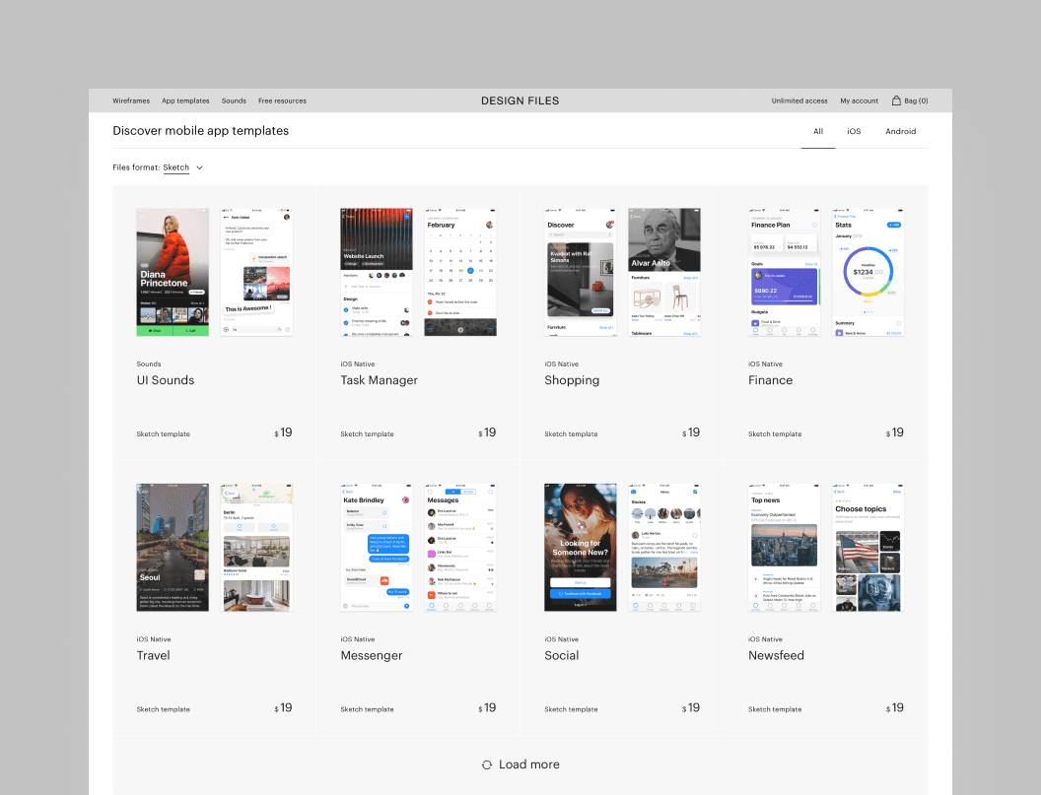
Task: Click the Social Stories feed preview
Action: pos(664,548)
